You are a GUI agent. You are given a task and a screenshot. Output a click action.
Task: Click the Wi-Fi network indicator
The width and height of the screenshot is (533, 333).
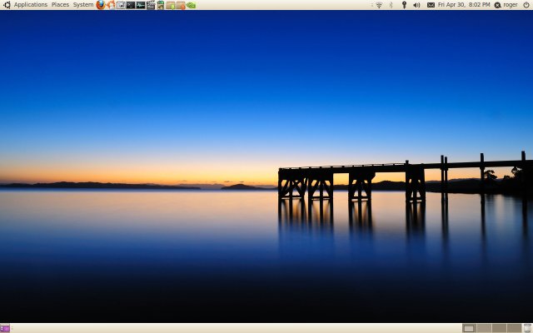tap(379, 5)
